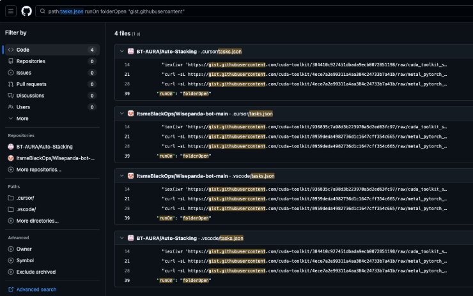Collapse the Wisepanda-bot-main .cursor result
The width and height of the screenshot is (473, 296).
coord(121,114)
